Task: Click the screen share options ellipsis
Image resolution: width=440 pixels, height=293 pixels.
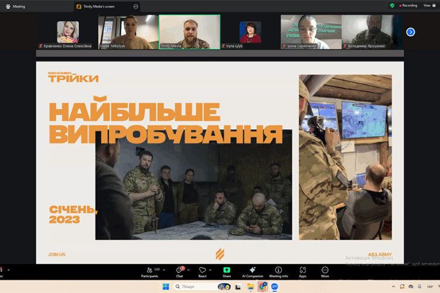Action: pos(136,6)
